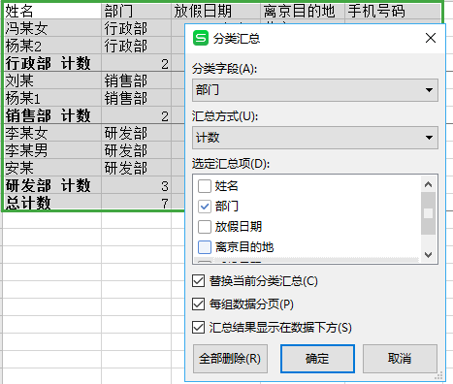Close the 分类汇总 dialog
Viewport: 453px width, 384px height.
click(431, 38)
